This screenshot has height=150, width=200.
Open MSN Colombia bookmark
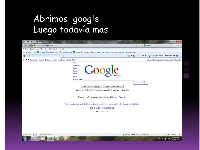65,52
